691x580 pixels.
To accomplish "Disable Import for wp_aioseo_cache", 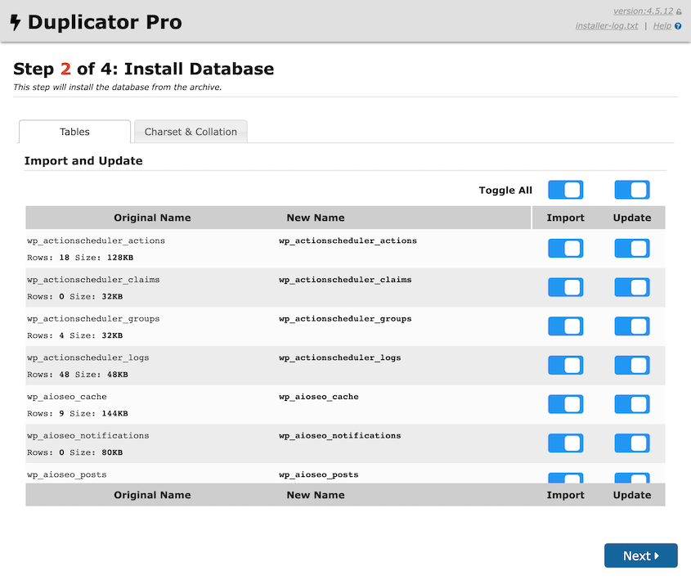I will point(565,404).
